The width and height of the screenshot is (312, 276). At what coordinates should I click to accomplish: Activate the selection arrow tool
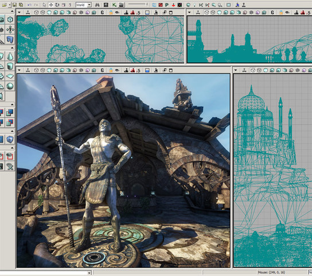click(44, 5)
